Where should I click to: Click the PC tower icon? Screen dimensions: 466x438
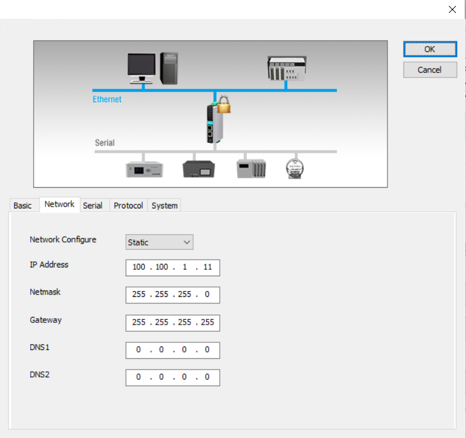[169, 68]
